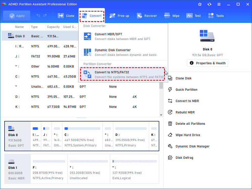Screen dimensions: 252x189
Task: Click the refresh icon in title bar
Action: (x=209, y=4)
